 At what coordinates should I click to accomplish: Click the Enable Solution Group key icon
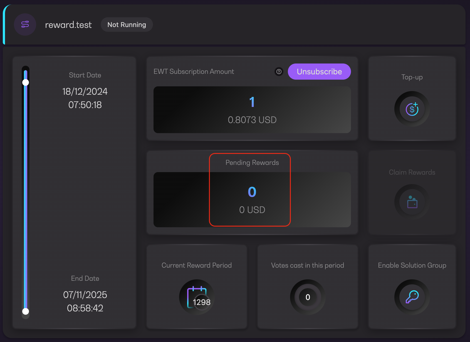412,297
